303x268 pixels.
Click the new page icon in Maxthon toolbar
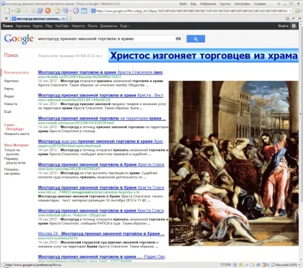click(x=7, y=11)
